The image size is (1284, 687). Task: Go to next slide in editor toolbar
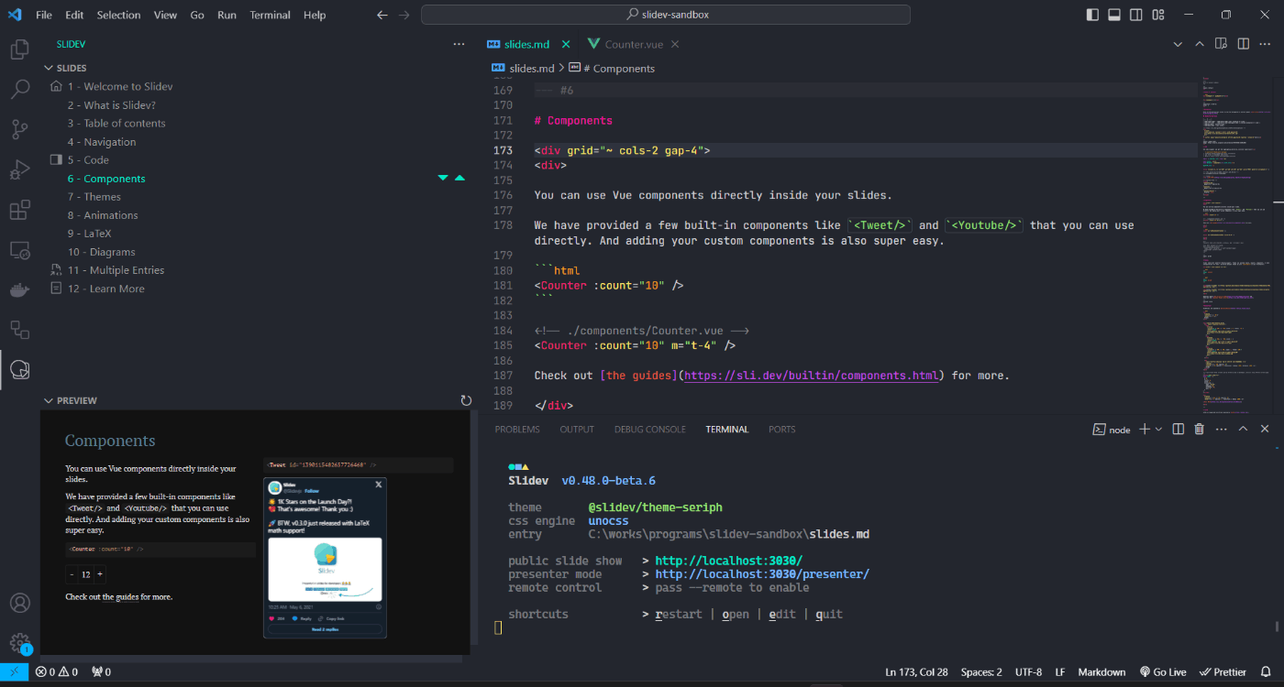point(1179,44)
